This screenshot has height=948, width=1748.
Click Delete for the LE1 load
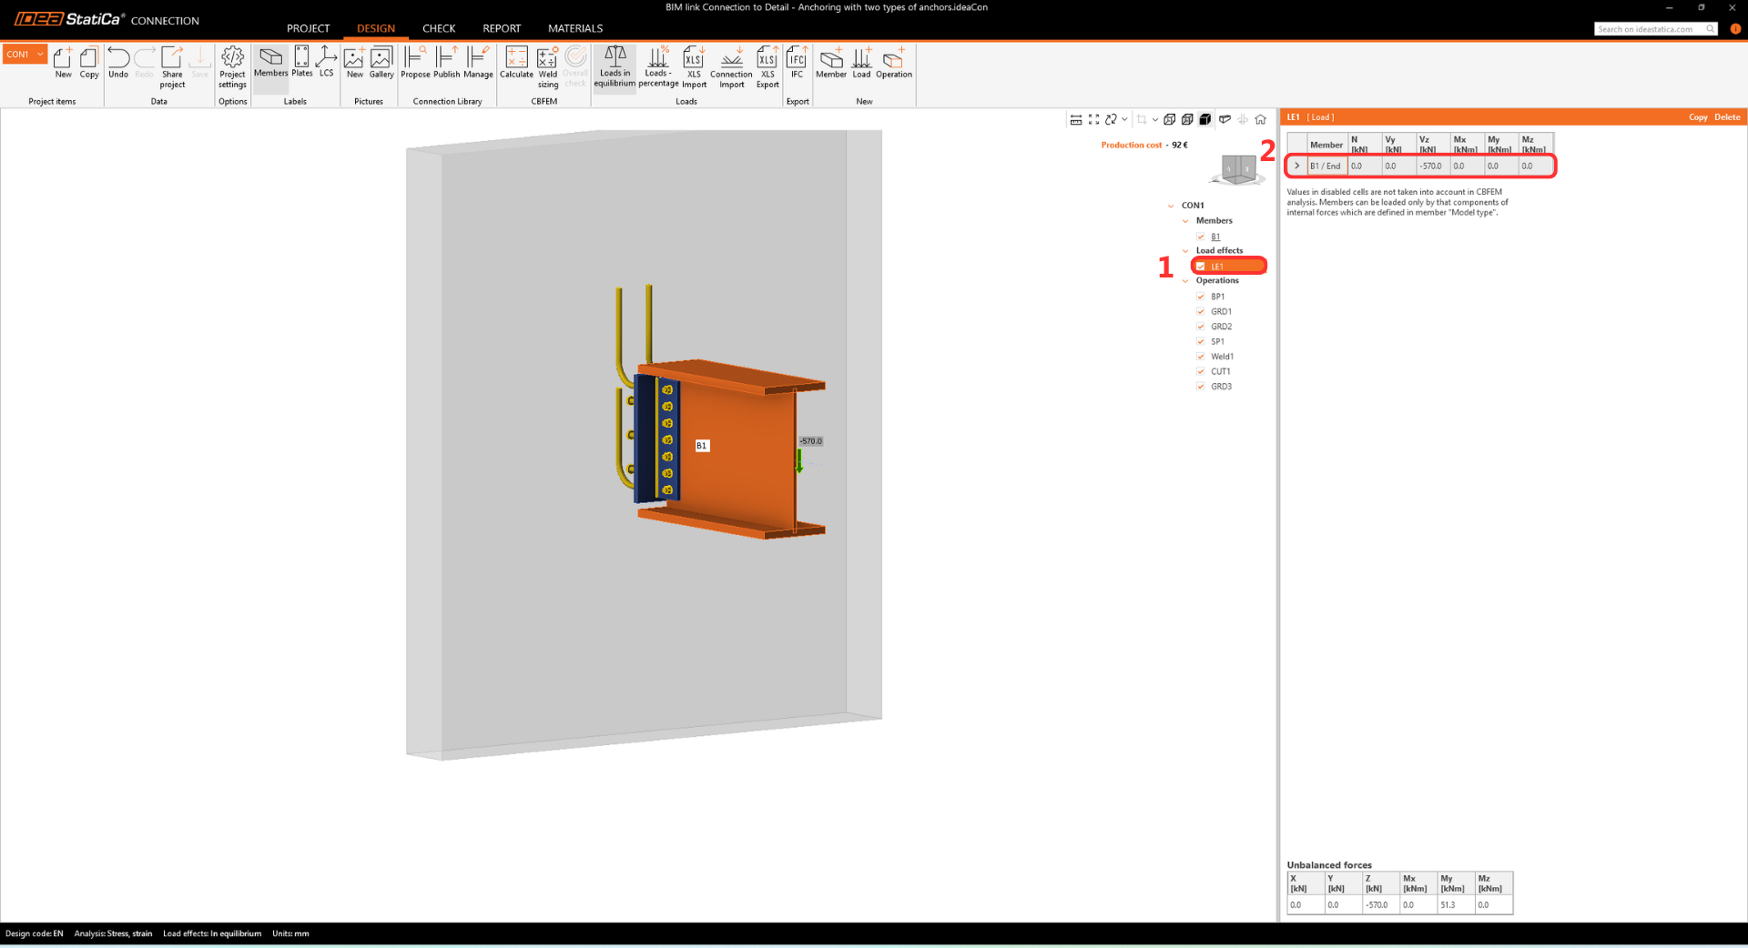click(1727, 117)
